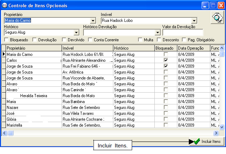Click the search magnifier icon button
Image resolution: width=226 pixels, height=154 pixels.
(217, 18)
